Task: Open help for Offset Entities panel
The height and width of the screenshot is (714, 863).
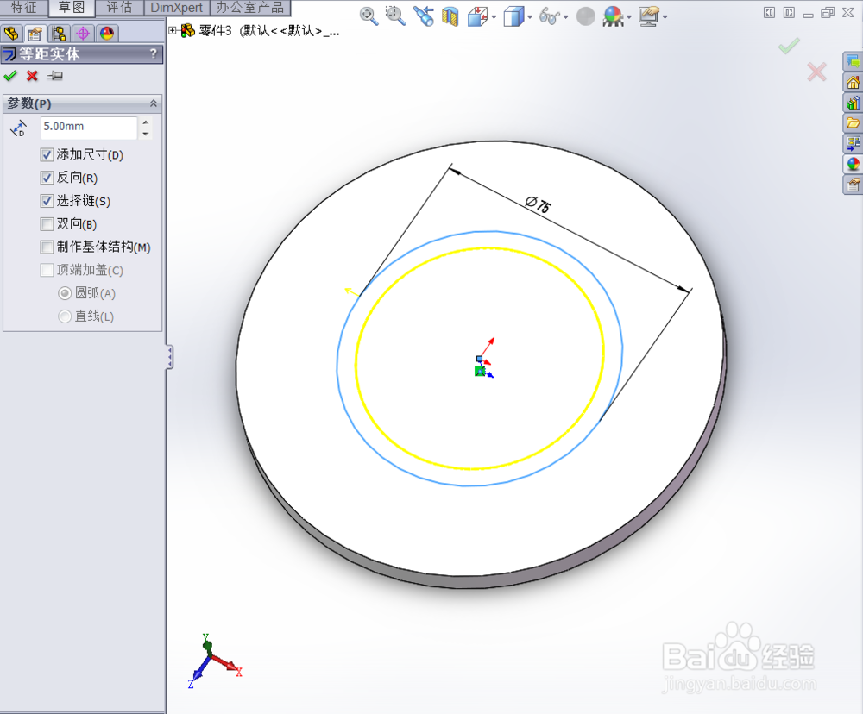Action: (x=153, y=54)
